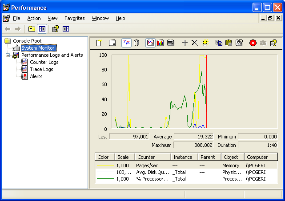This screenshot has height=201, width=285.
Task: Select the green % Processor color line
Action: 105,179
